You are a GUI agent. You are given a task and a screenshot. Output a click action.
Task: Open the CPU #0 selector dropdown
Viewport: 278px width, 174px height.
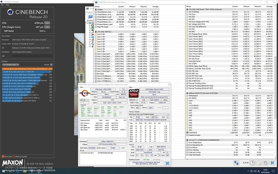point(84,100)
